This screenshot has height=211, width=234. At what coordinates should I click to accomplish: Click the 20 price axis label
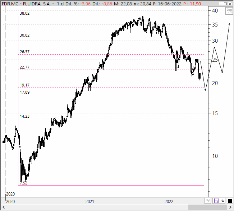tap(215, 83)
